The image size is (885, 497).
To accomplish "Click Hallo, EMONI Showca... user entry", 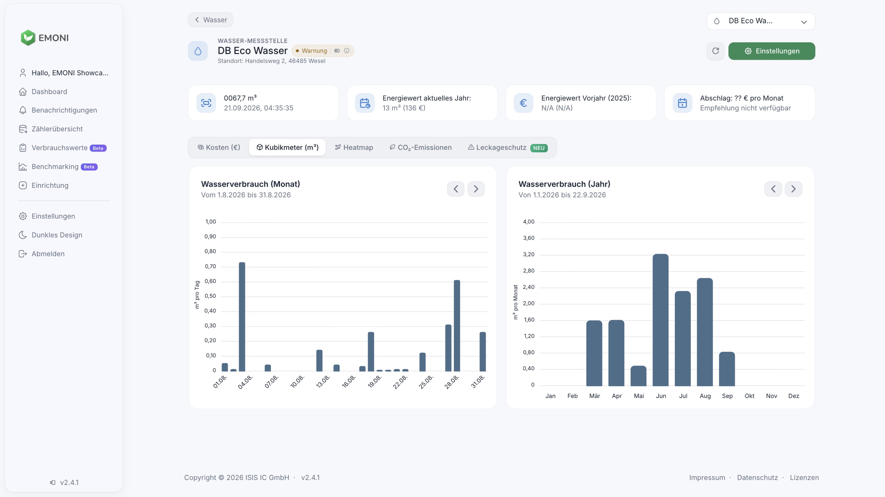I will pos(64,73).
